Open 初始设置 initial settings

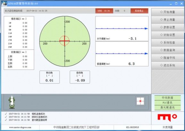pyautogui.click(x=168, y=35)
